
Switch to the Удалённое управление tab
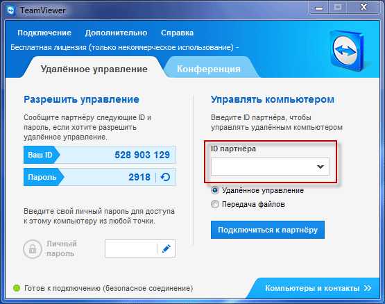click(x=94, y=69)
